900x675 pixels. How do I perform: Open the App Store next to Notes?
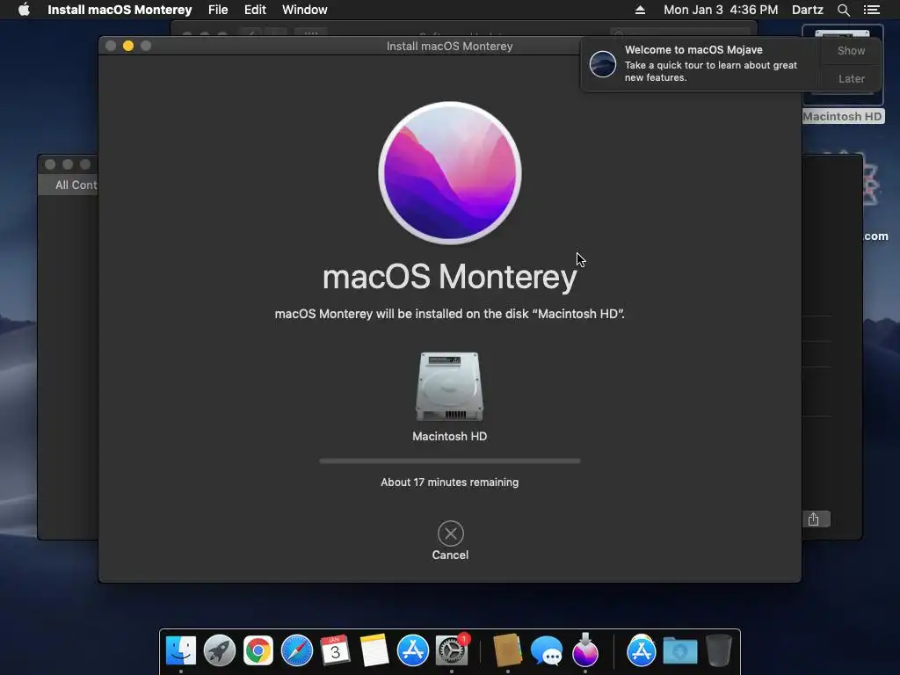[x=413, y=650]
